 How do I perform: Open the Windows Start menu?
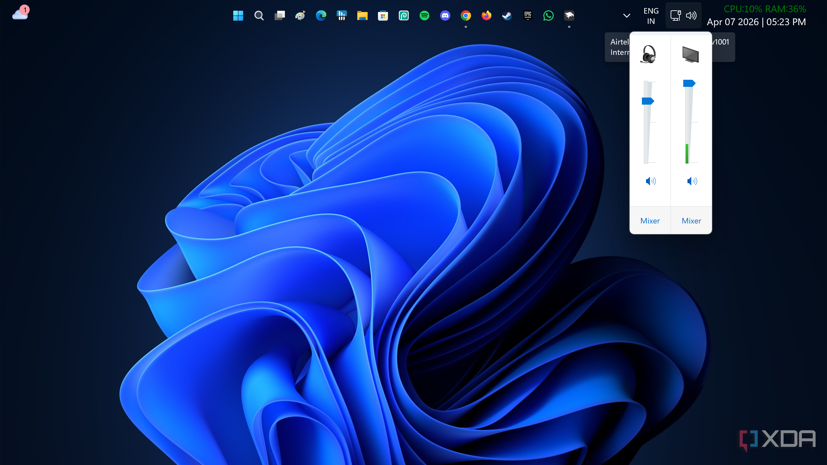click(238, 15)
